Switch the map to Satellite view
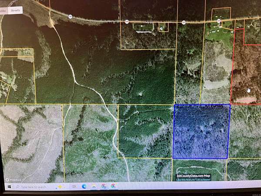The height and width of the screenshot is (196, 261). pyautogui.click(x=3, y=11)
